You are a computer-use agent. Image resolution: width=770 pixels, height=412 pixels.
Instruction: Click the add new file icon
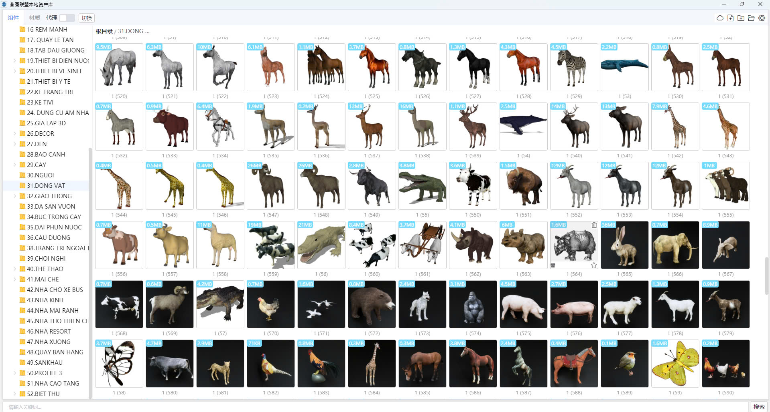point(730,18)
